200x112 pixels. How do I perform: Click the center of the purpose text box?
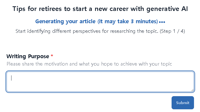click(100, 82)
